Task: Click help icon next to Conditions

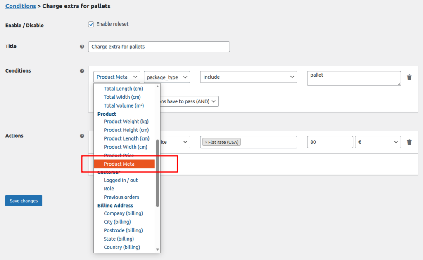Action: [x=82, y=71]
